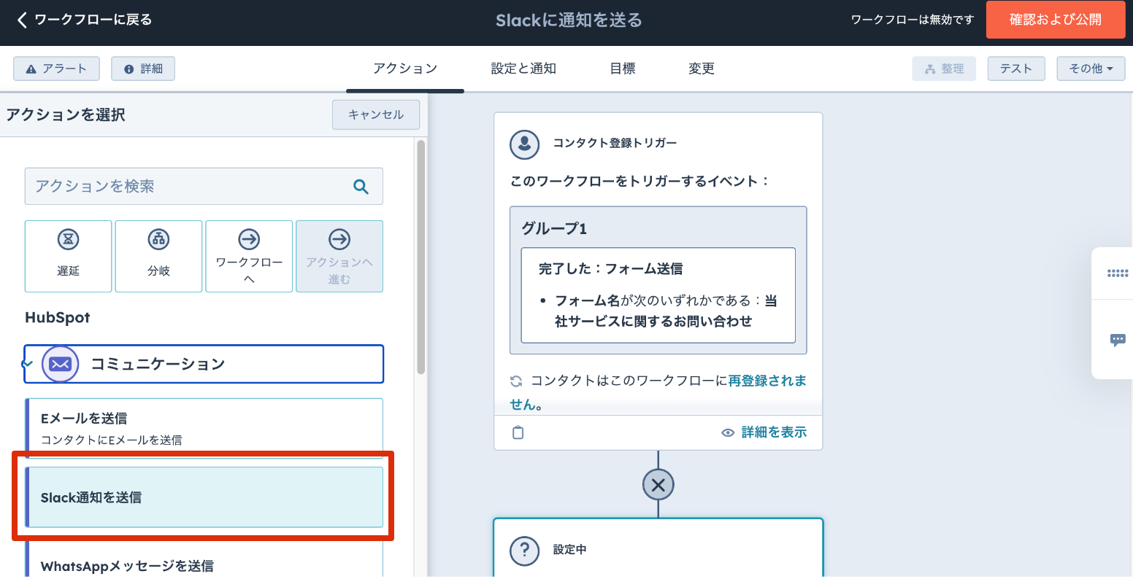Screen dimensions: 1133x579
Task: Switch to the 設定と通知 tab
Action: [x=523, y=69]
